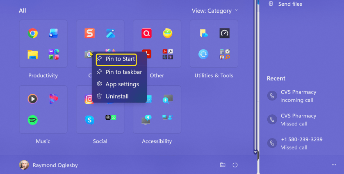The width and height of the screenshot is (344, 174).
Task: Click the All heading
Action: click(23, 11)
